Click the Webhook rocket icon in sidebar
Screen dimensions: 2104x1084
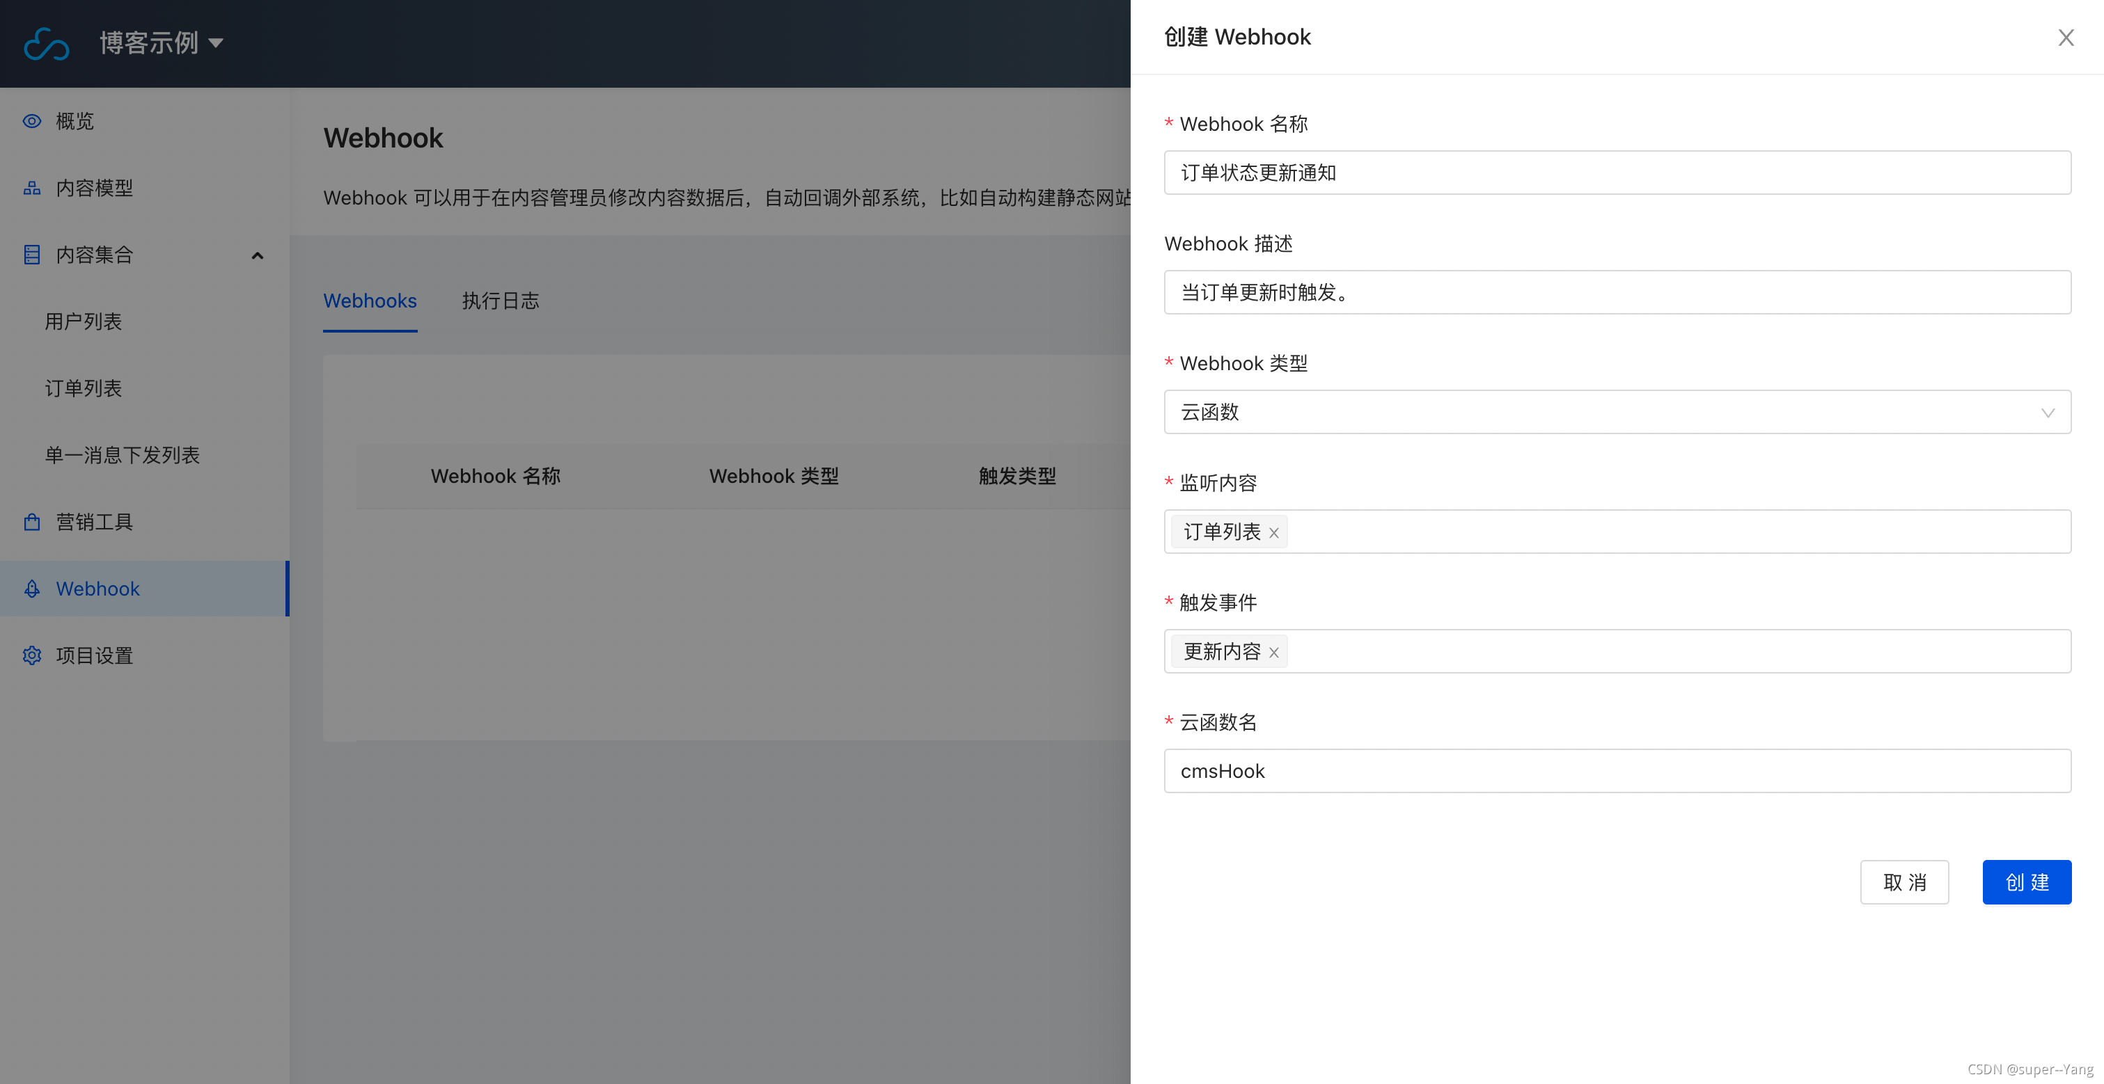coord(32,589)
